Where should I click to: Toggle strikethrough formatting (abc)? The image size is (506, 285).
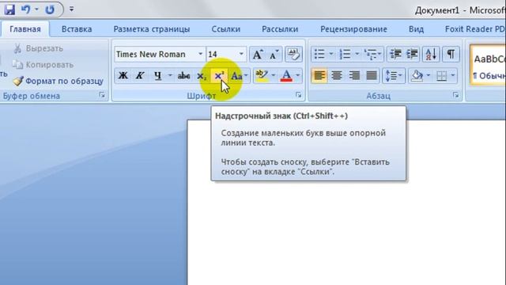184,76
